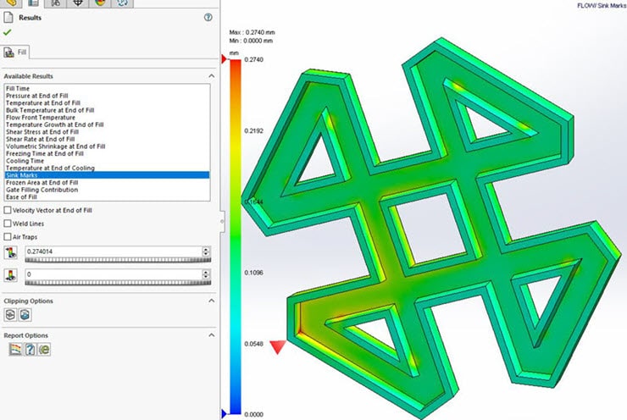Collapse the Report Options section
Screen dimensions: 627x420
(x=212, y=334)
